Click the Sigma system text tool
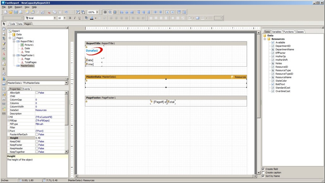 (4, 69)
